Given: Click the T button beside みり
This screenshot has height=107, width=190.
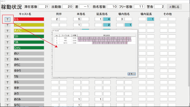Looking at the screenshot, I should (8, 94).
